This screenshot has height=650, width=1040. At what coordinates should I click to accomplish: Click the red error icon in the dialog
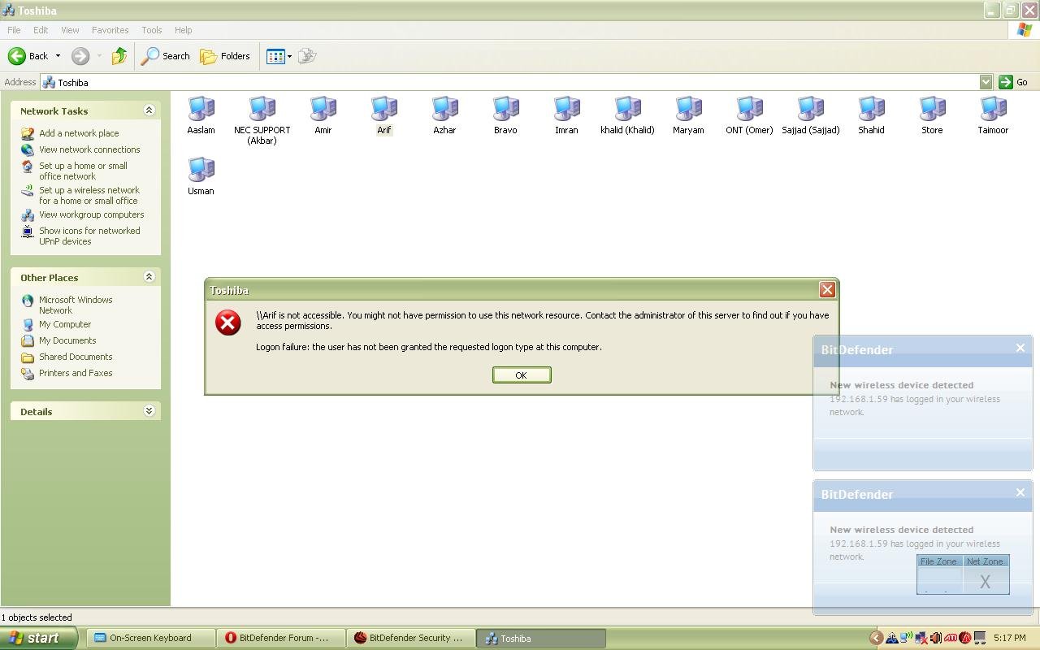point(227,323)
